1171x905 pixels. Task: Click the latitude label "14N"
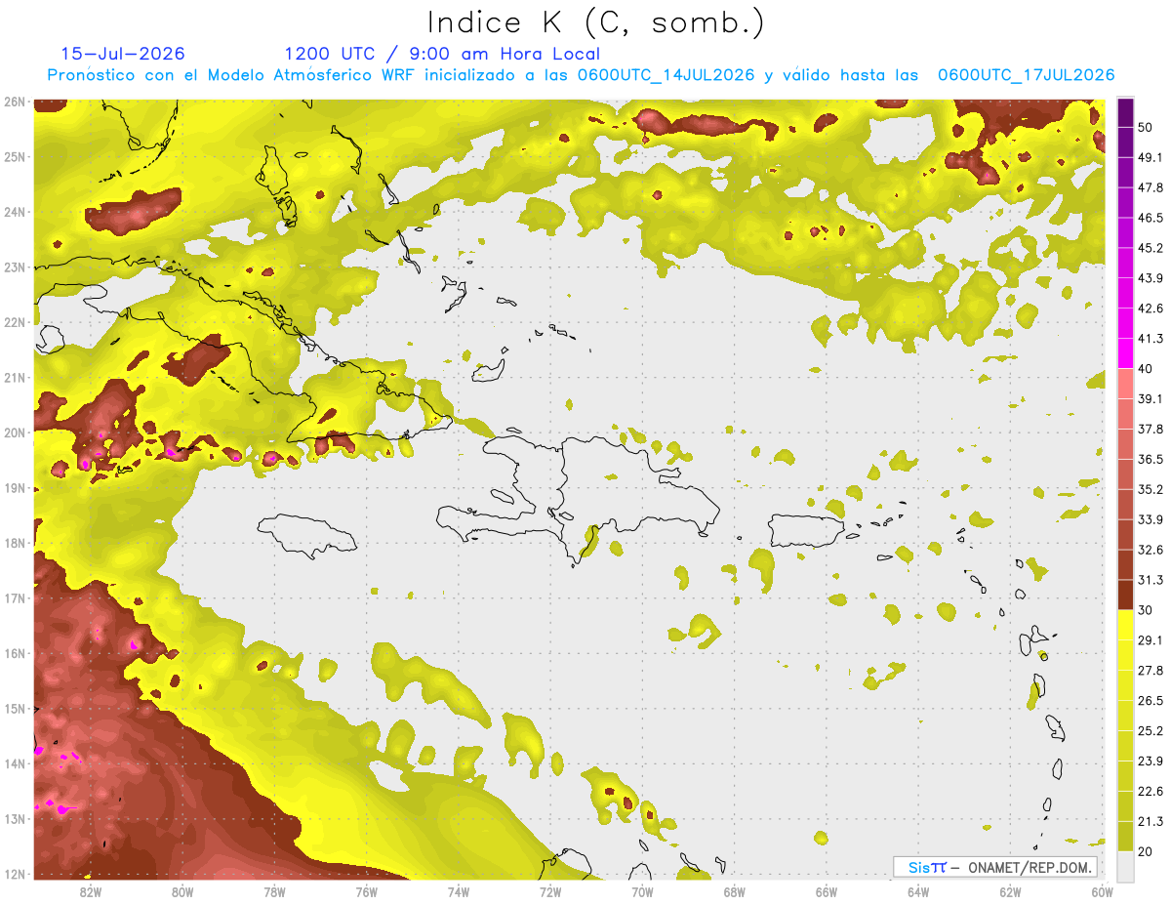[15, 763]
